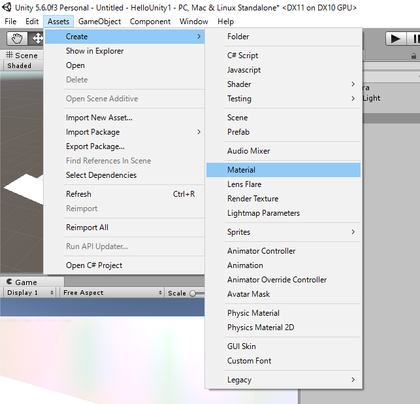
Task: Open the Help menu
Action: click(x=225, y=22)
